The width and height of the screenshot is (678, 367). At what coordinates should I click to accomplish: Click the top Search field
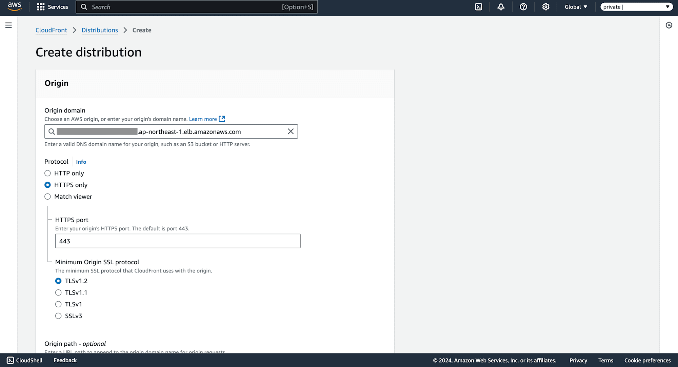pos(197,7)
